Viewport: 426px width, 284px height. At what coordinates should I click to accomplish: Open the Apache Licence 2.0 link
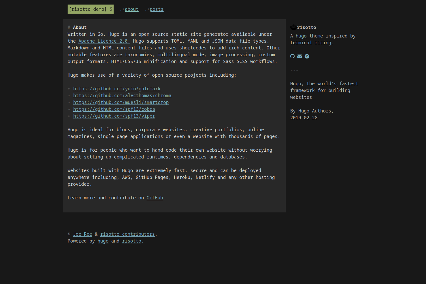pos(104,41)
